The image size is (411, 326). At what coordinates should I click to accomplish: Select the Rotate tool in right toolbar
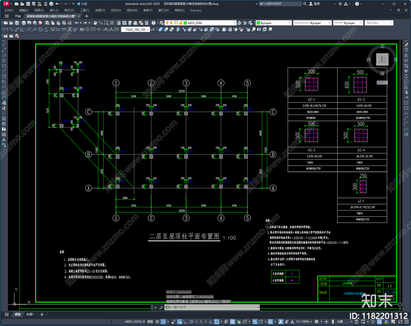tap(406, 76)
